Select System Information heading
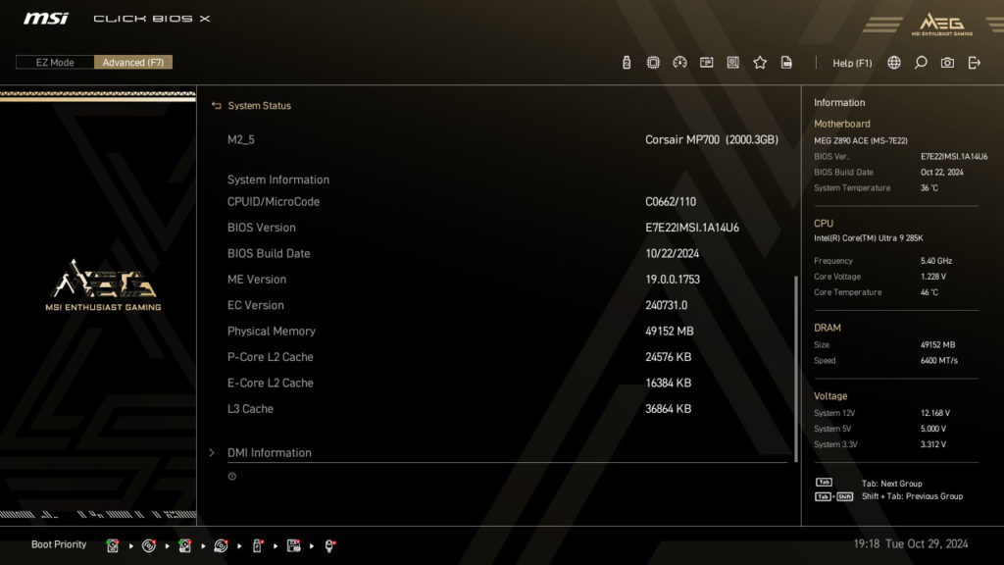Viewport: 1004px width, 565px height. [x=278, y=180]
